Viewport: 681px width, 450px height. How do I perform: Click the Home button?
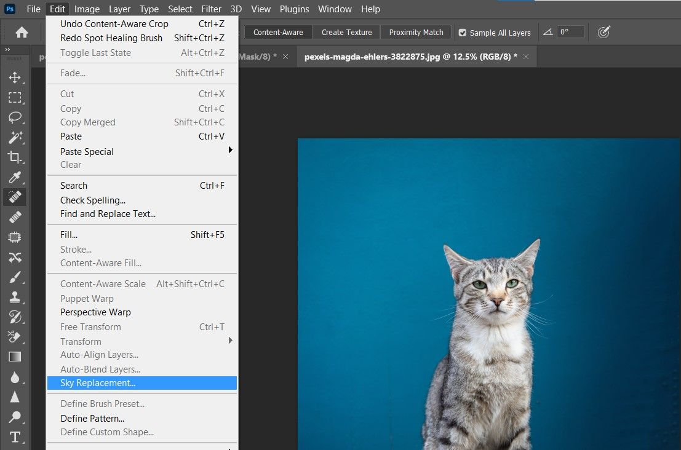[22, 32]
